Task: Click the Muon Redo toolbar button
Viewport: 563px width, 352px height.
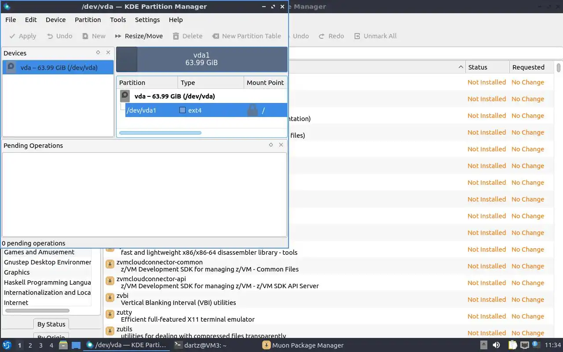Action: (332, 36)
